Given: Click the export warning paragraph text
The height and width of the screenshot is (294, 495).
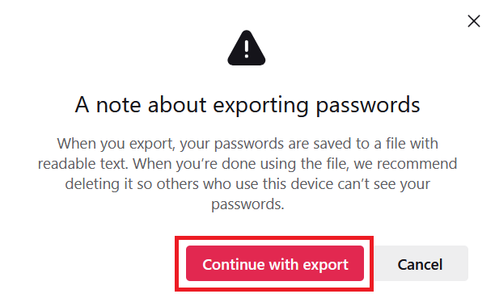Looking at the screenshot, I should [x=247, y=174].
